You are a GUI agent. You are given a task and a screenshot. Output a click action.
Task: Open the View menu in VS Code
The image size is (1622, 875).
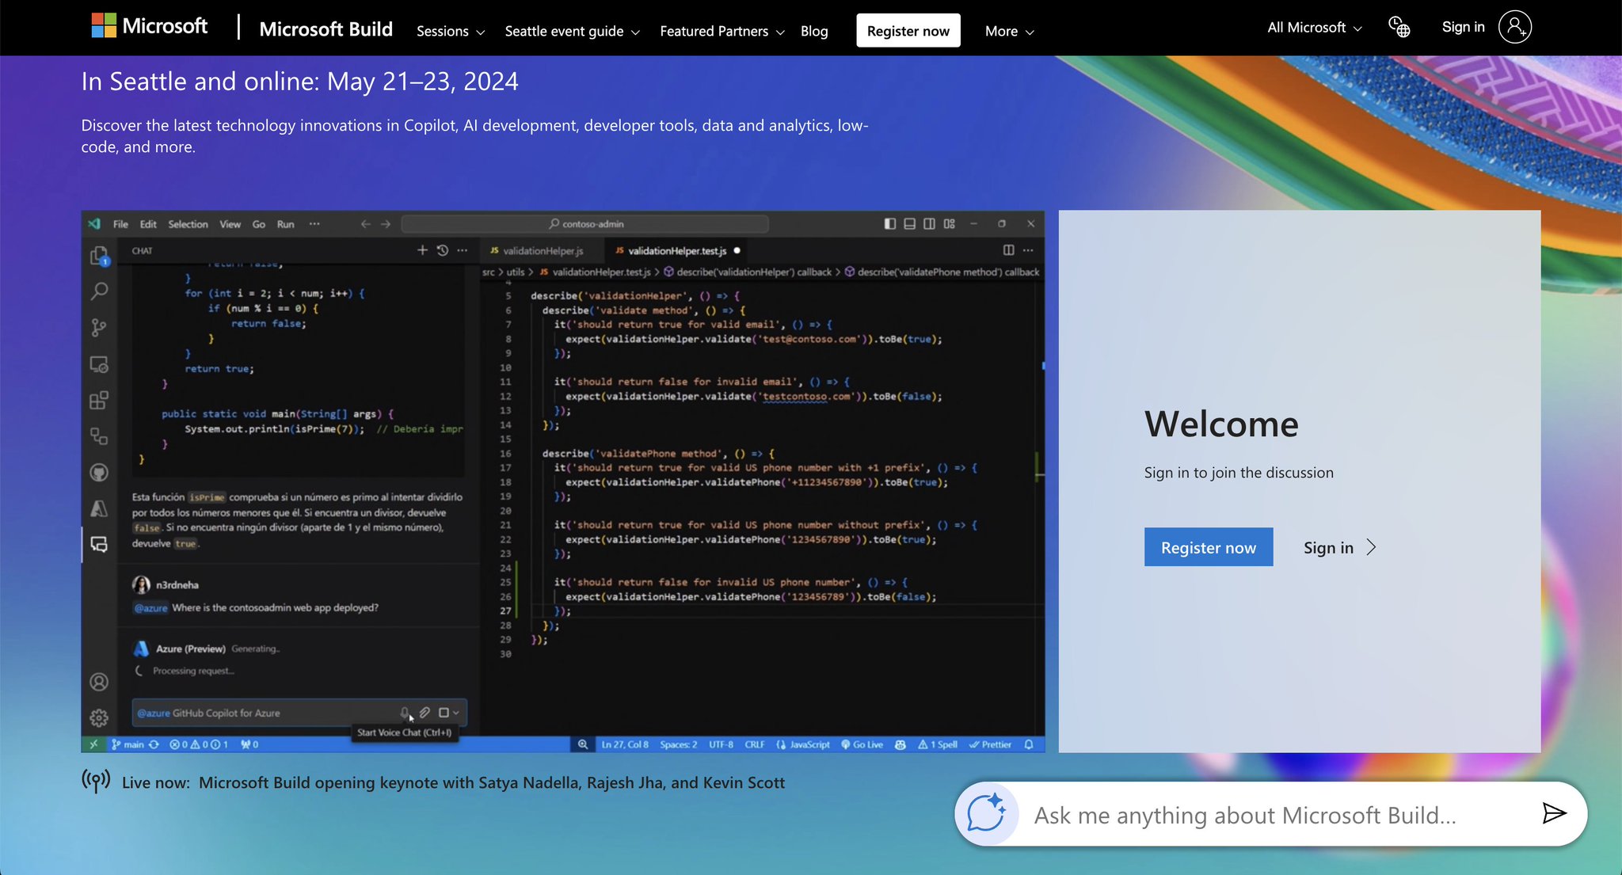[x=230, y=224]
